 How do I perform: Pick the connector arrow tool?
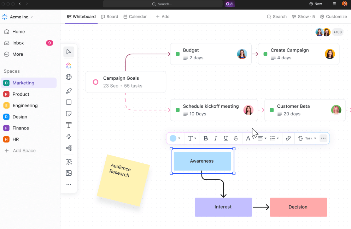[69, 136]
